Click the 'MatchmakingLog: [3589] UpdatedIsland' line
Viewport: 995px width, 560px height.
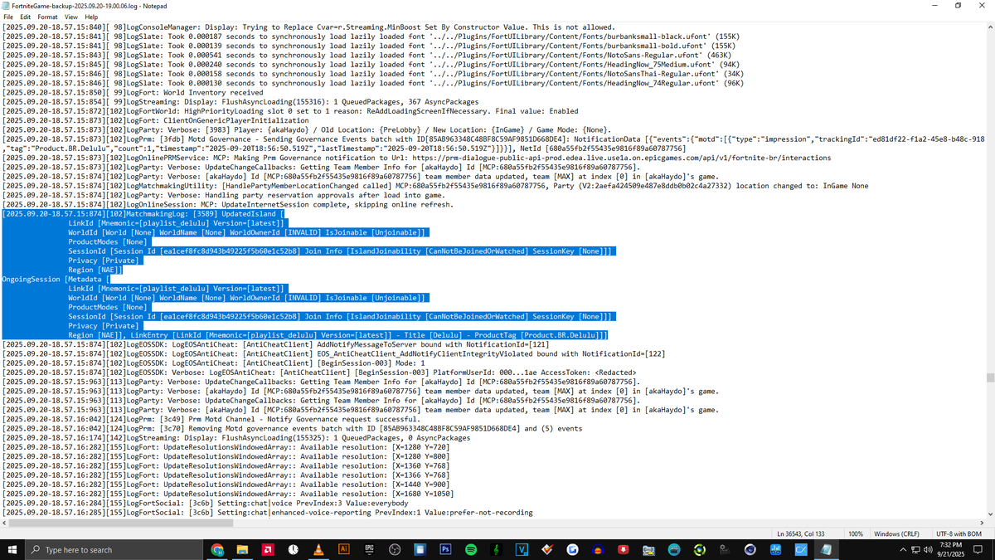click(144, 213)
